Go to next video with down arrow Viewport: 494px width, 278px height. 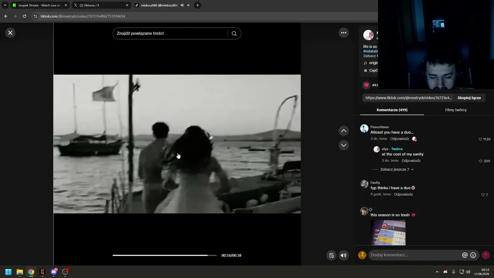(344, 145)
